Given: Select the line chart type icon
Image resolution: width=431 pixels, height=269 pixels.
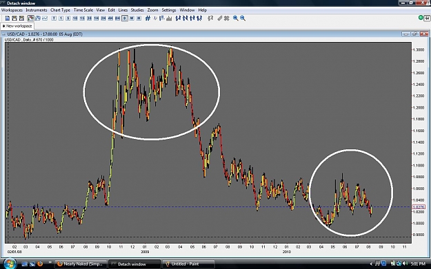Looking at the screenshot, I should 45,19.
